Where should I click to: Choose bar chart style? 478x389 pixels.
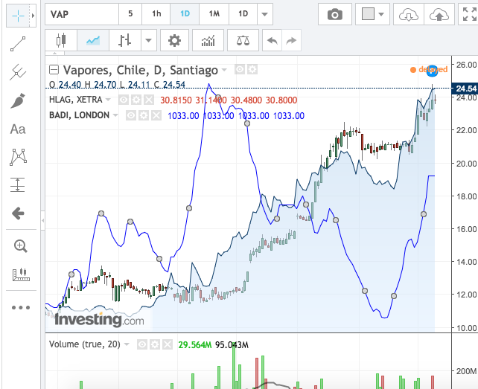click(x=124, y=40)
